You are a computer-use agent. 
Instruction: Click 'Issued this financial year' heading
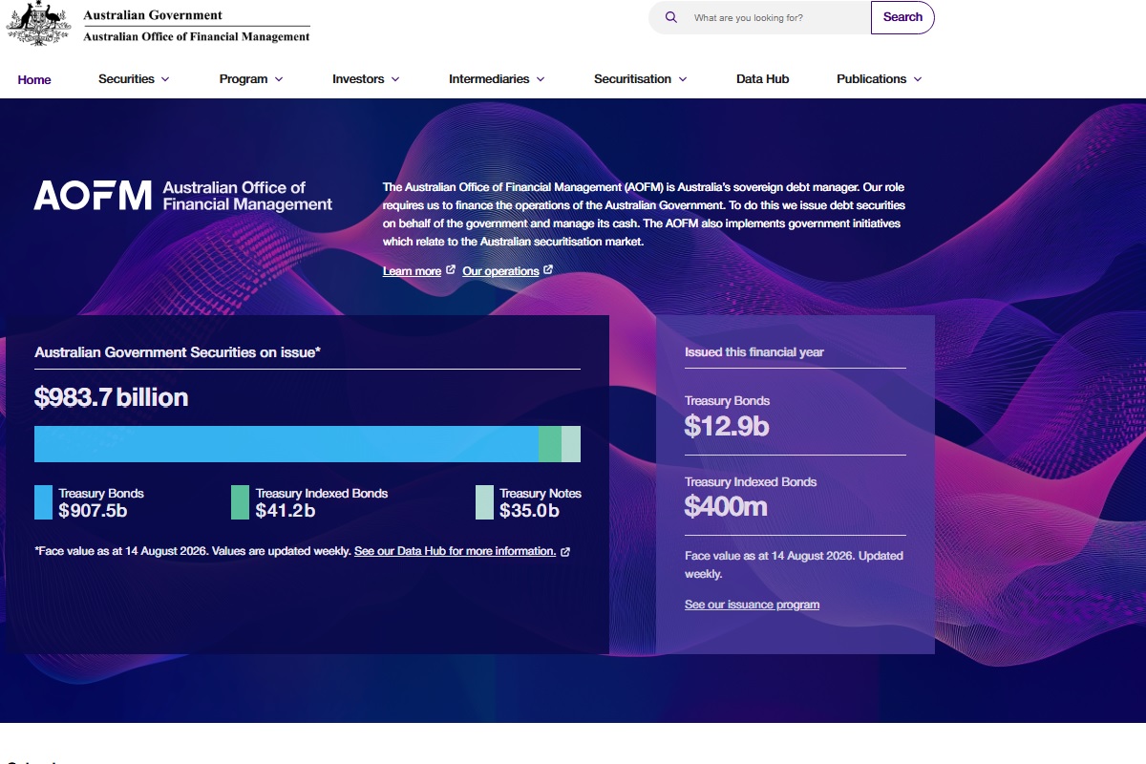coord(754,351)
